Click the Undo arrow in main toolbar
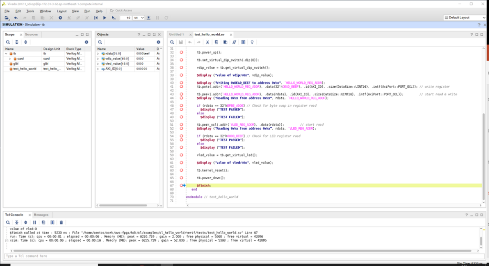The height and width of the screenshot is (266, 489). click(x=16, y=18)
